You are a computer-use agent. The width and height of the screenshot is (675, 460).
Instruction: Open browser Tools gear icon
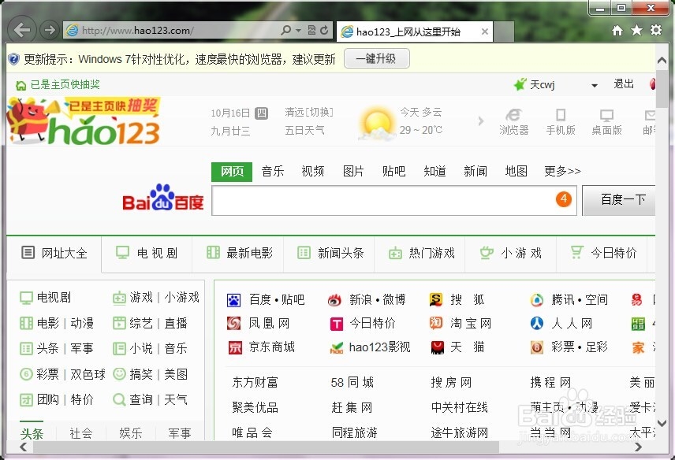click(655, 30)
